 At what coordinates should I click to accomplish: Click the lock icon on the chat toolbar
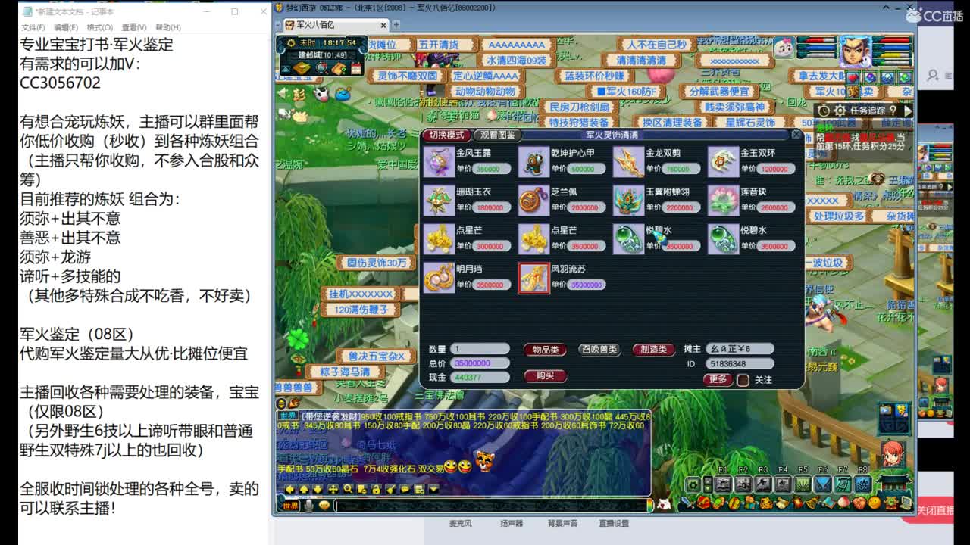376,490
